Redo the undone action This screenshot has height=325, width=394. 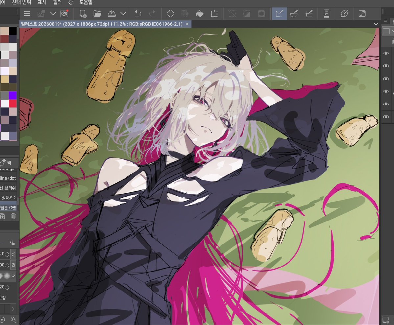point(152,13)
